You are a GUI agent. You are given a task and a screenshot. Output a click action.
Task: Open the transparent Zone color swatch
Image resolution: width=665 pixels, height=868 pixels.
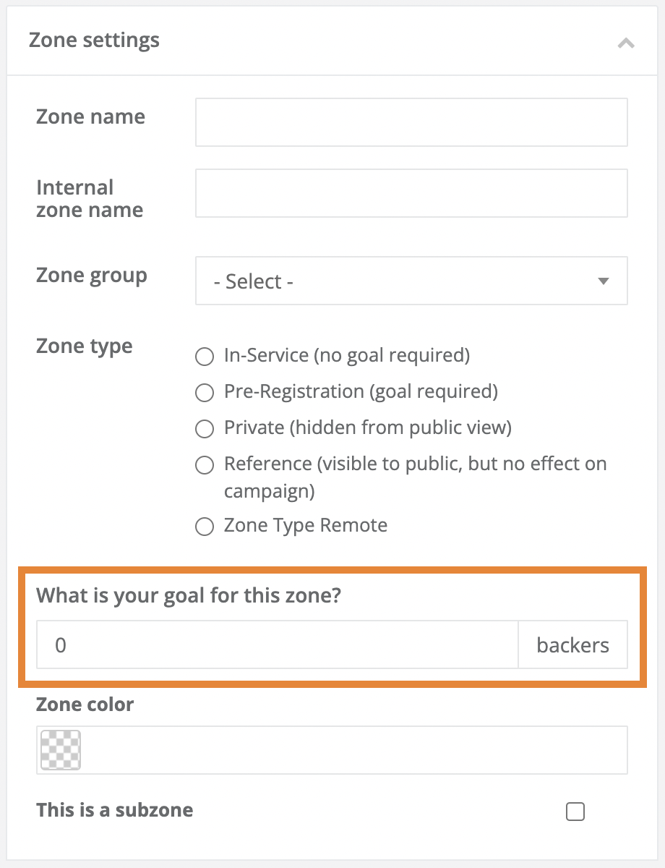click(61, 750)
